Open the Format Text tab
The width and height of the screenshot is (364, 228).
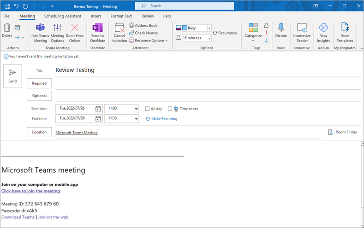click(121, 16)
